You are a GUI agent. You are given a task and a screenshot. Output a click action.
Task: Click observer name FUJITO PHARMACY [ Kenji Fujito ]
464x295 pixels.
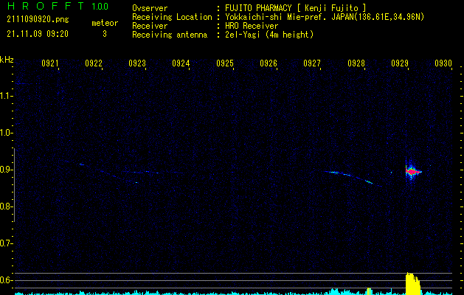[x=295, y=8]
